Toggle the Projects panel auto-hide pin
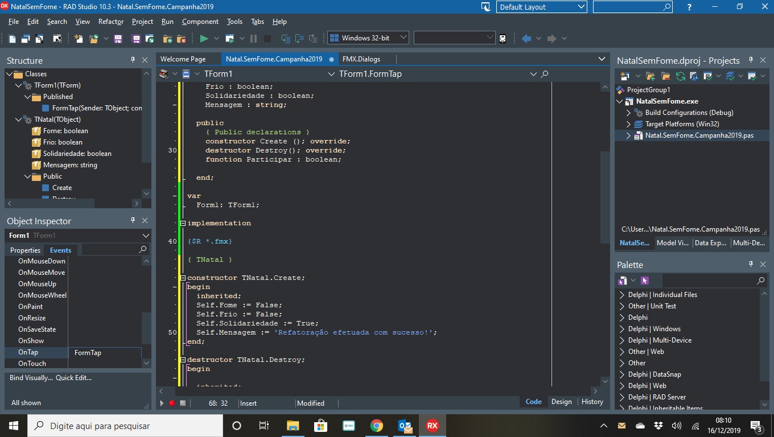Image resolution: width=774 pixels, height=437 pixels. click(x=751, y=60)
